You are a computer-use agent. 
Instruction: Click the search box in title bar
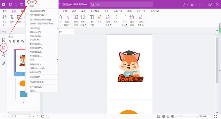click(121, 4)
